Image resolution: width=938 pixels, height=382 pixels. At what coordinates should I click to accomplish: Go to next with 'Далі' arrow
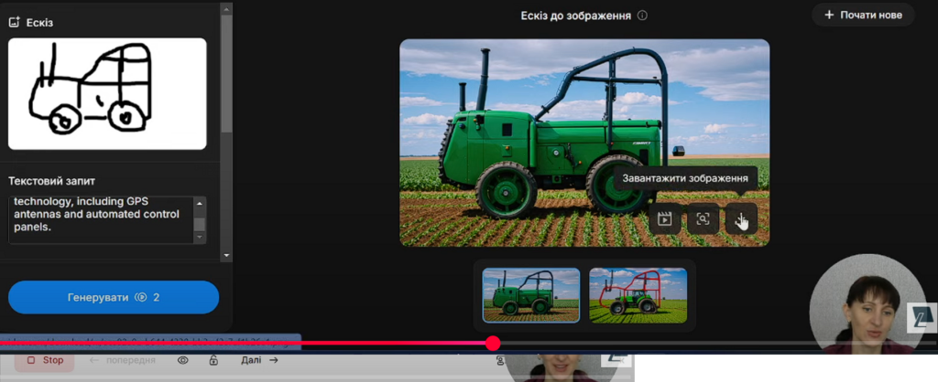[x=260, y=360]
